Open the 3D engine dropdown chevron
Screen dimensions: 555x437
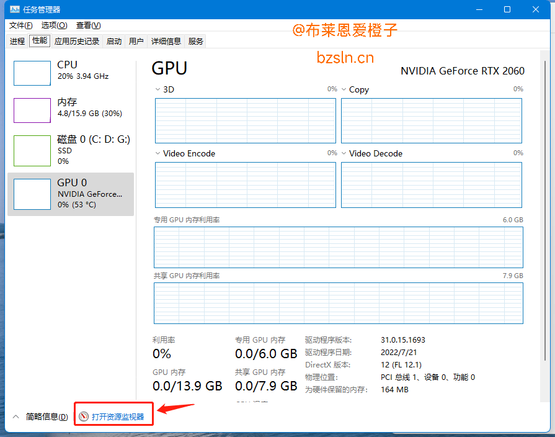tap(158, 89)
